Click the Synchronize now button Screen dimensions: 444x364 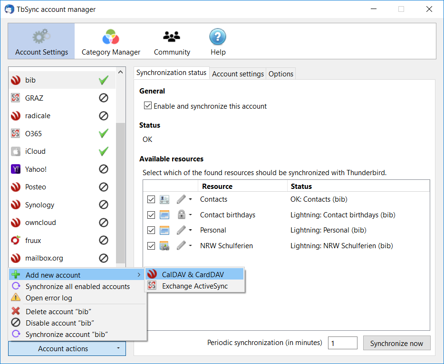click(397, 343)
